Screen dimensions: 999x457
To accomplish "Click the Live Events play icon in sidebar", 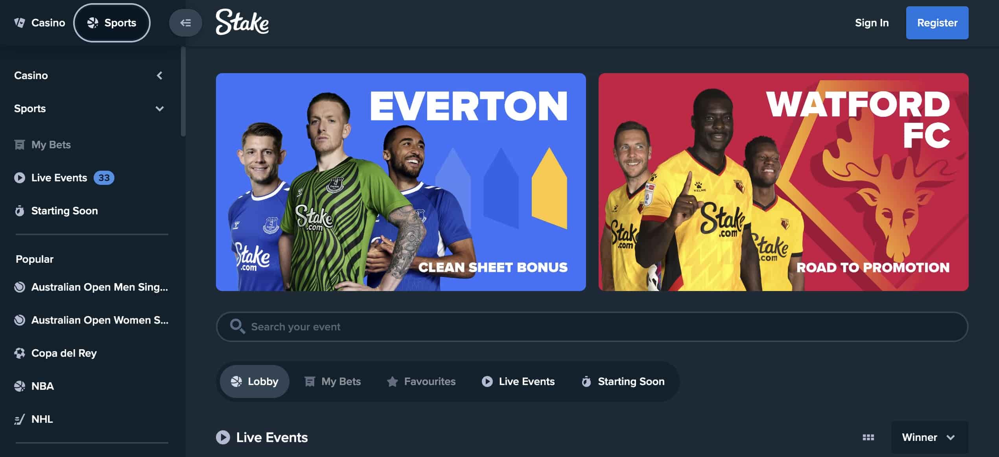I will [x=19, y=178].
